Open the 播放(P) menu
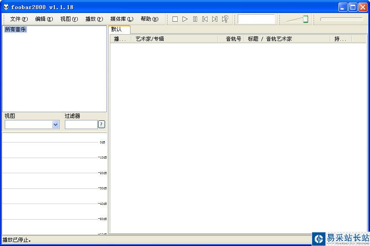The width and height of the screenshot is (370, 246). click(x=94, y=19)
